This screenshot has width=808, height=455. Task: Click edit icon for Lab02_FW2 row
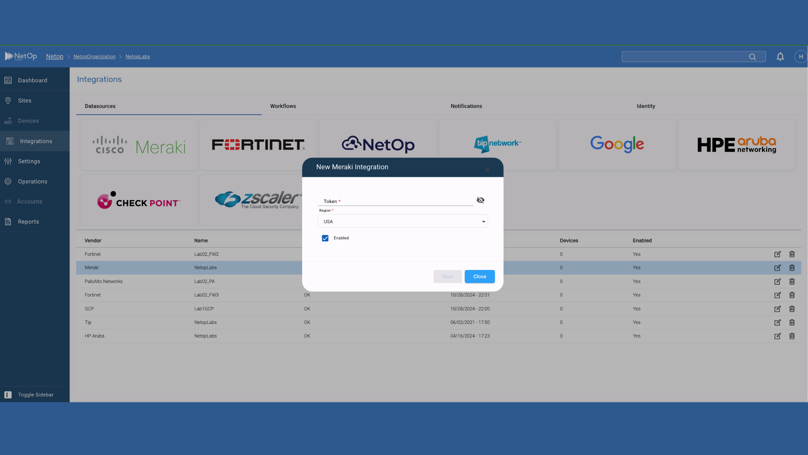777,254
